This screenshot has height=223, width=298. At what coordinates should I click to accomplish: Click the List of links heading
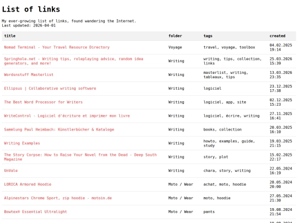pos(31,9)
